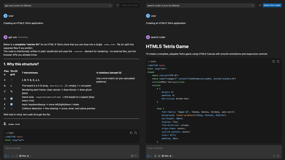The height and width of the screenshot is (160, 285).
Task: Send the prompt in the qwen3-coder panel
Action: (x=274, y=156)
